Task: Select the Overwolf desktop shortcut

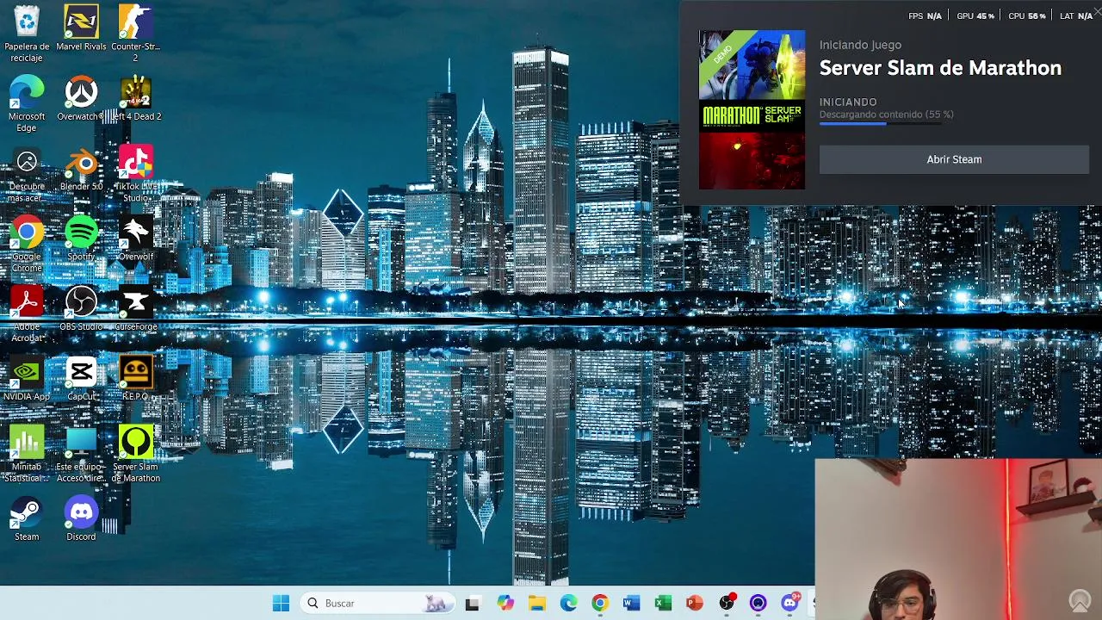Action: click(x=135, y=239)
